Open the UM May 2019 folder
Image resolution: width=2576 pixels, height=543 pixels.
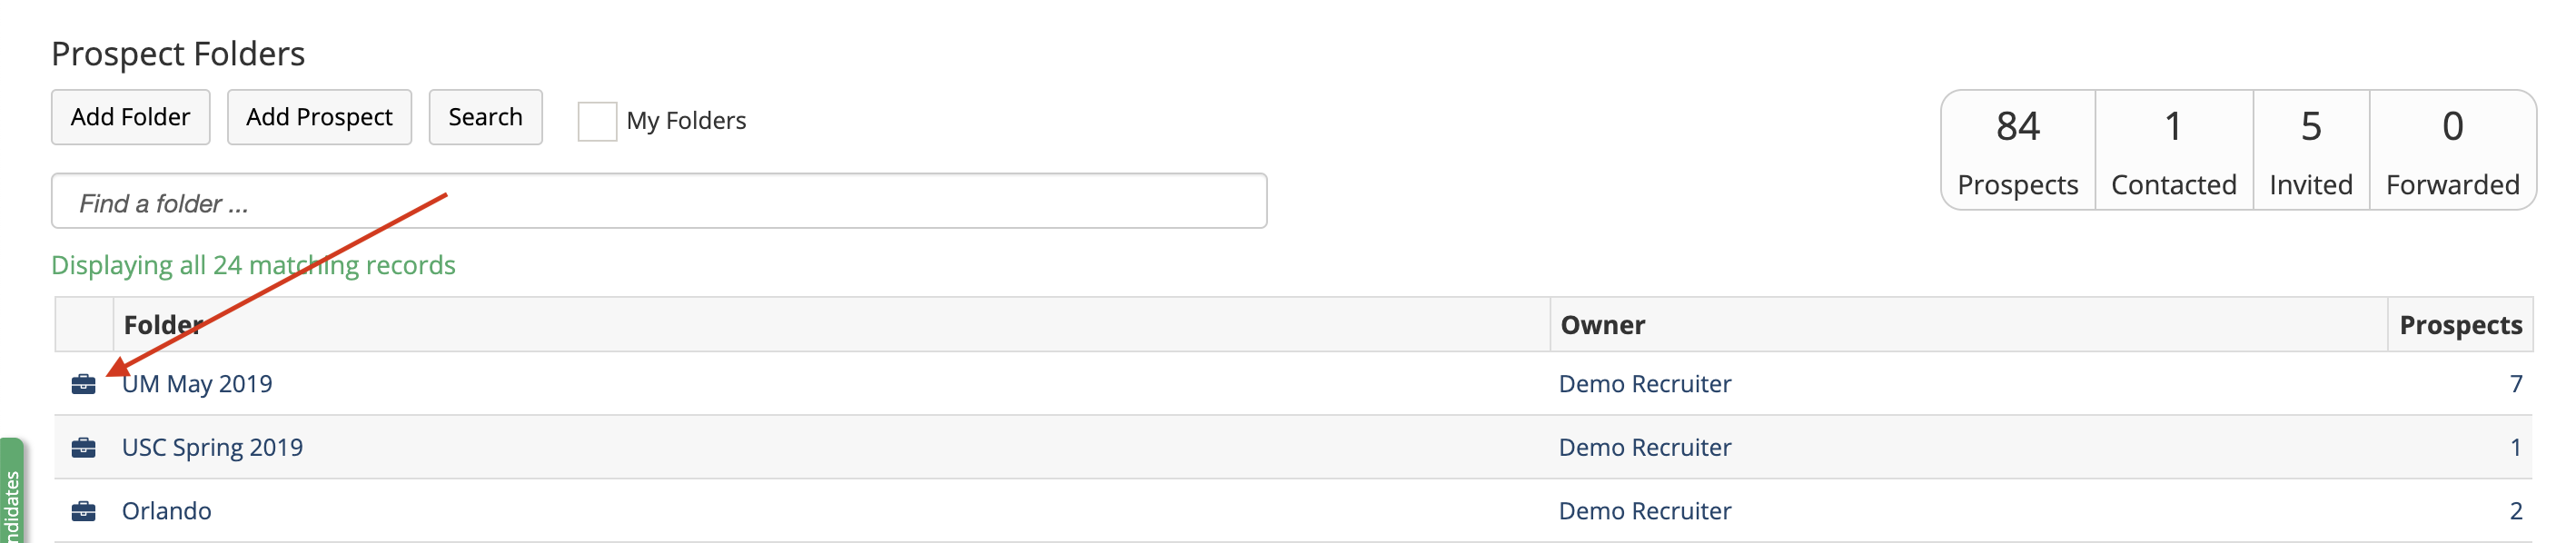coord(197,383)
